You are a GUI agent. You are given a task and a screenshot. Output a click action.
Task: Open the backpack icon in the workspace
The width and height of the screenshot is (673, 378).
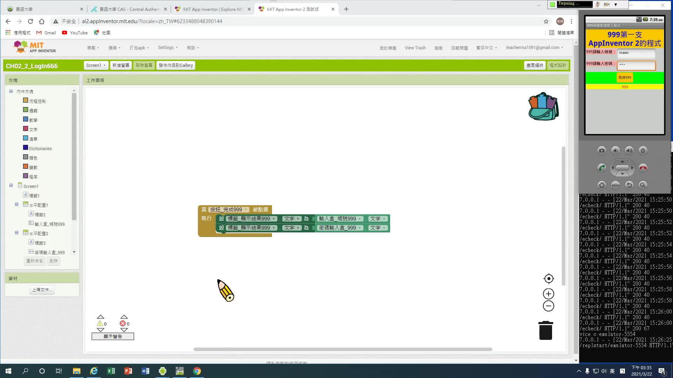tap(543, 107)
